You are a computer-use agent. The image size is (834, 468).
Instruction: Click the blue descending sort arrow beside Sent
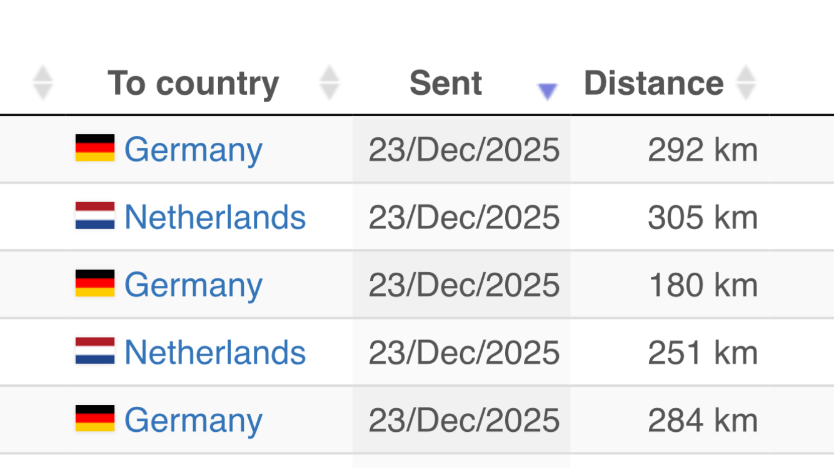pyautogui.click(x=547, y=92)
